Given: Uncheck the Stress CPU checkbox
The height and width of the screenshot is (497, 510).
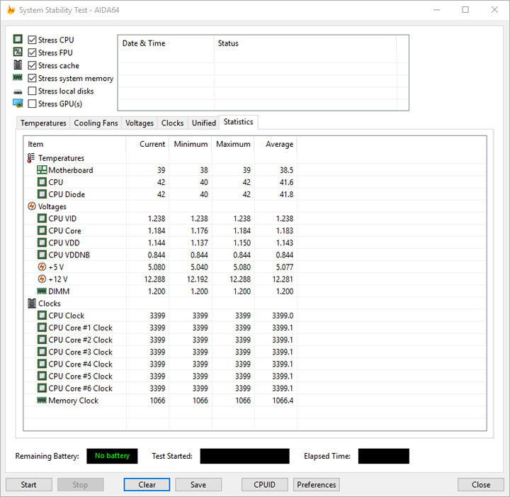Looking at the screenshot, I should pyautogui.click(x=32, y=40).
